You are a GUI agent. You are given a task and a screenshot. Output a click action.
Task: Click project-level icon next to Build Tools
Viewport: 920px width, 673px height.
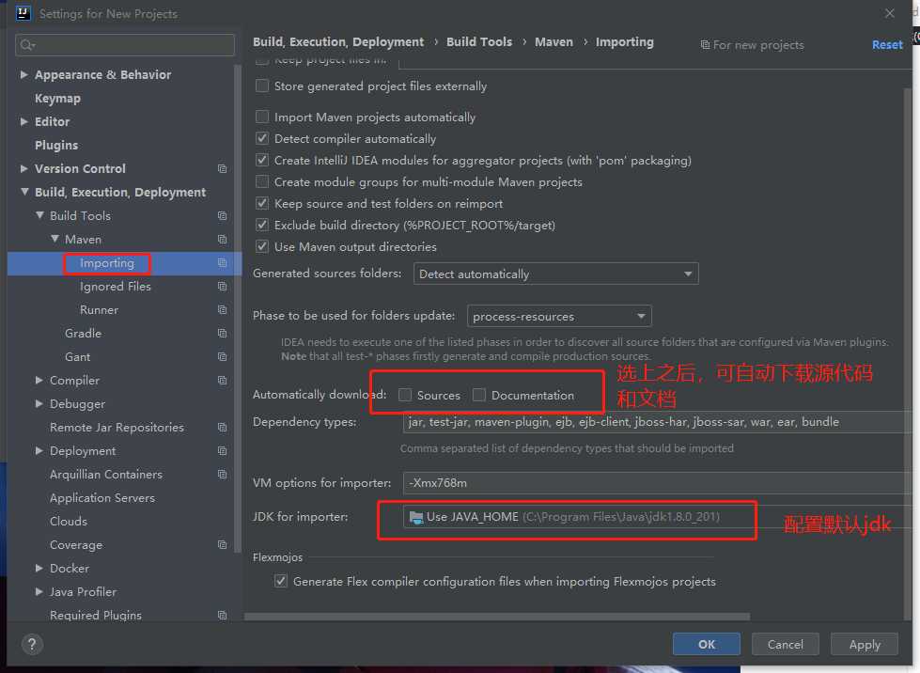point(223,215)
